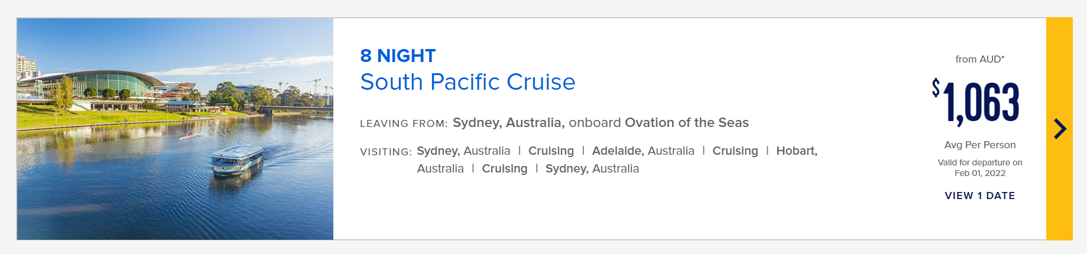Screen dimensions: 1087x254
Task: Select the 8 NIGHT heading
Action: 398,56
